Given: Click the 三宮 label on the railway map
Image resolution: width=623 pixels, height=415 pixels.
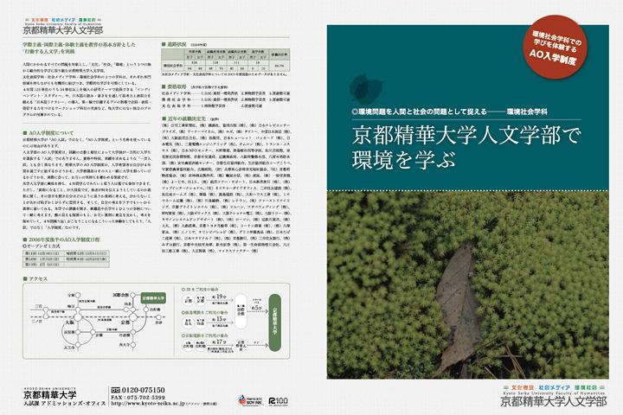Looking at the screenshot, I should 38,307.
